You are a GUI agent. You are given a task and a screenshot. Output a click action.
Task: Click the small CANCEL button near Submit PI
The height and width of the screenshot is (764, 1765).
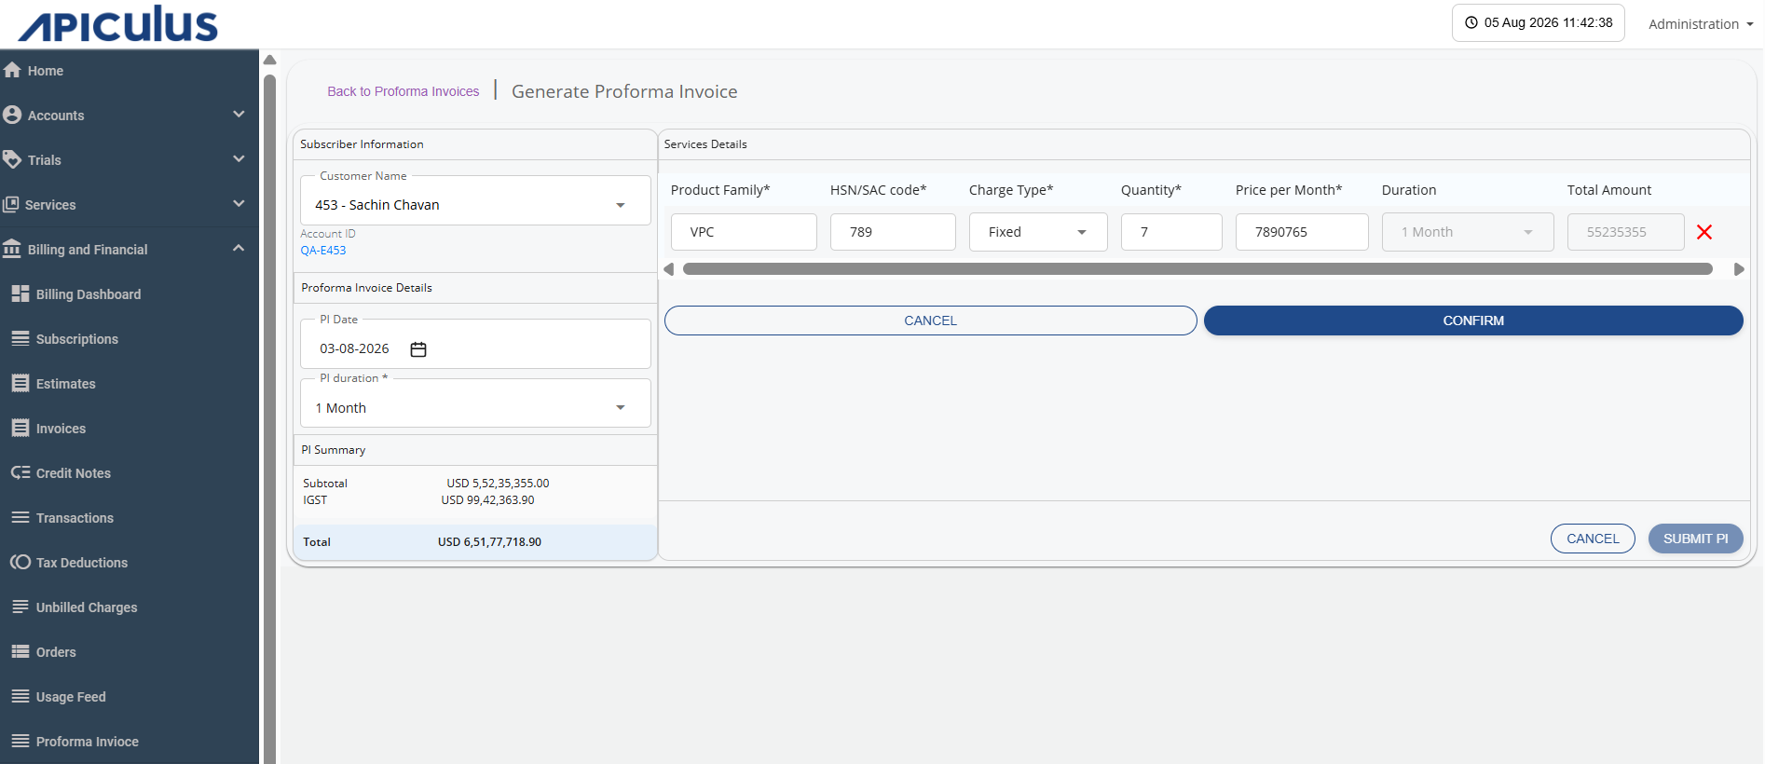[1593, 539]
